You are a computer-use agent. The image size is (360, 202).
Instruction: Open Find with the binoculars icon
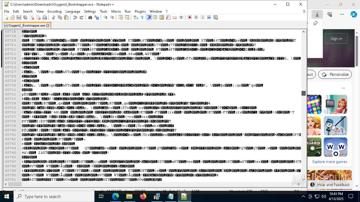[90, 17]
